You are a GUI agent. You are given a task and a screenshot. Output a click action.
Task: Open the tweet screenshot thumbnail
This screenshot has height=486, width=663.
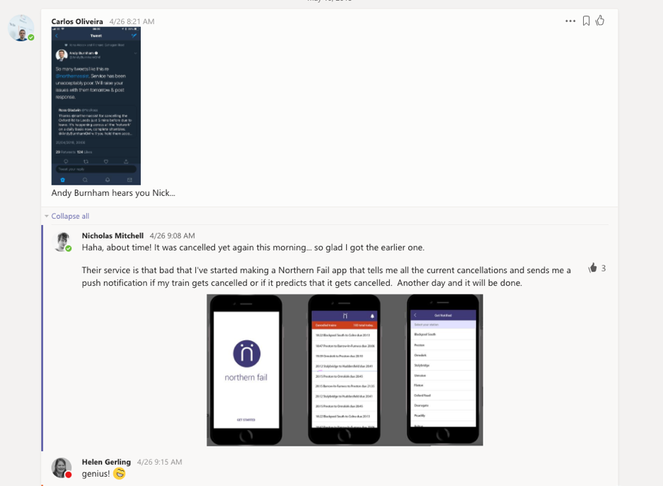96,106
